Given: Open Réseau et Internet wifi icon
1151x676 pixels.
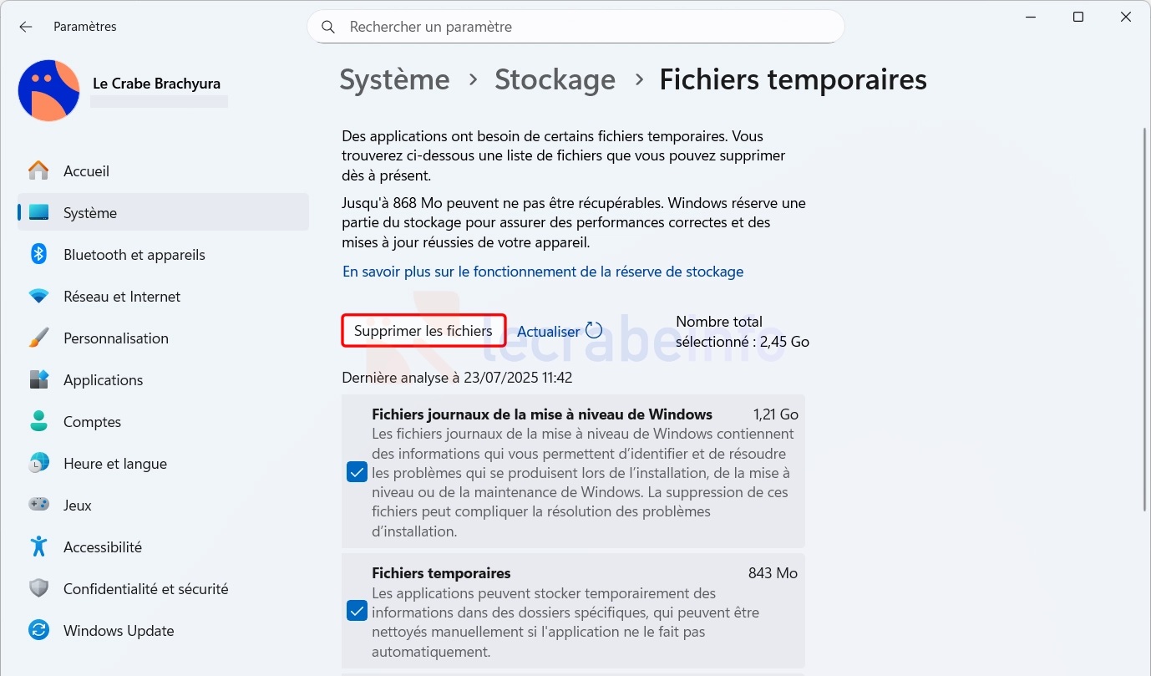Looking at the screenshot, I should tap(38, 296).
